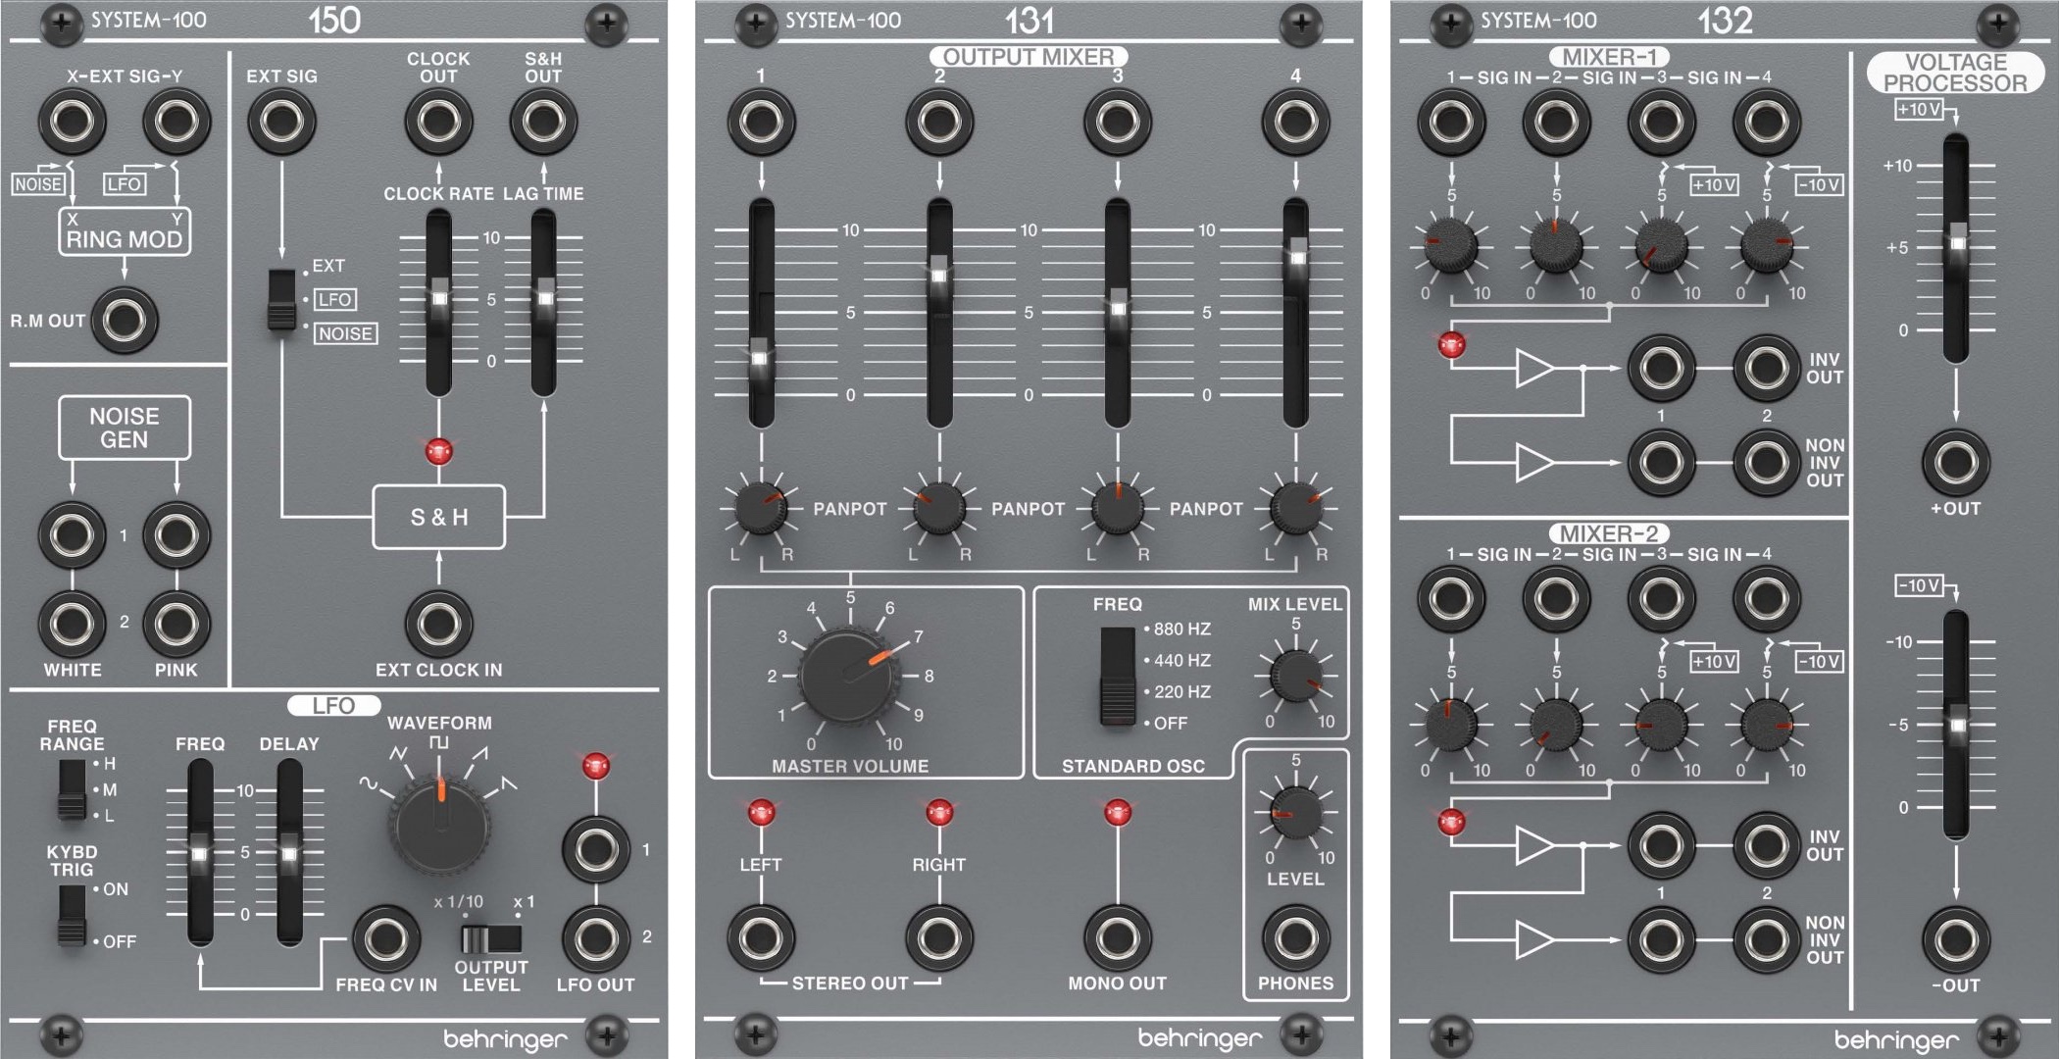The image size is (2059, 1059).
Task: Click the Mixer-1 red overload LED
Action: (1451, 344)
